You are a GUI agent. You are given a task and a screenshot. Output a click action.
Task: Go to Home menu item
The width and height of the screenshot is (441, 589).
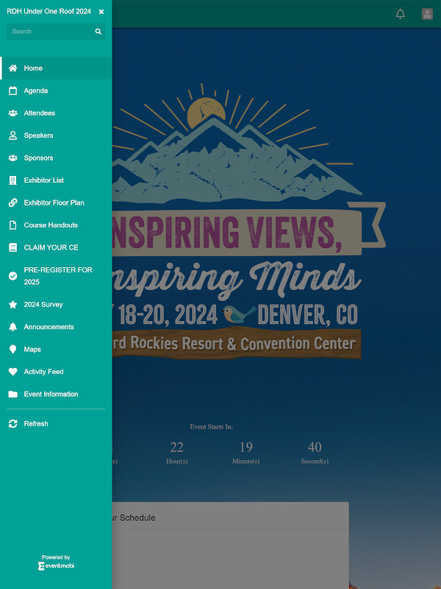point(56,68)
